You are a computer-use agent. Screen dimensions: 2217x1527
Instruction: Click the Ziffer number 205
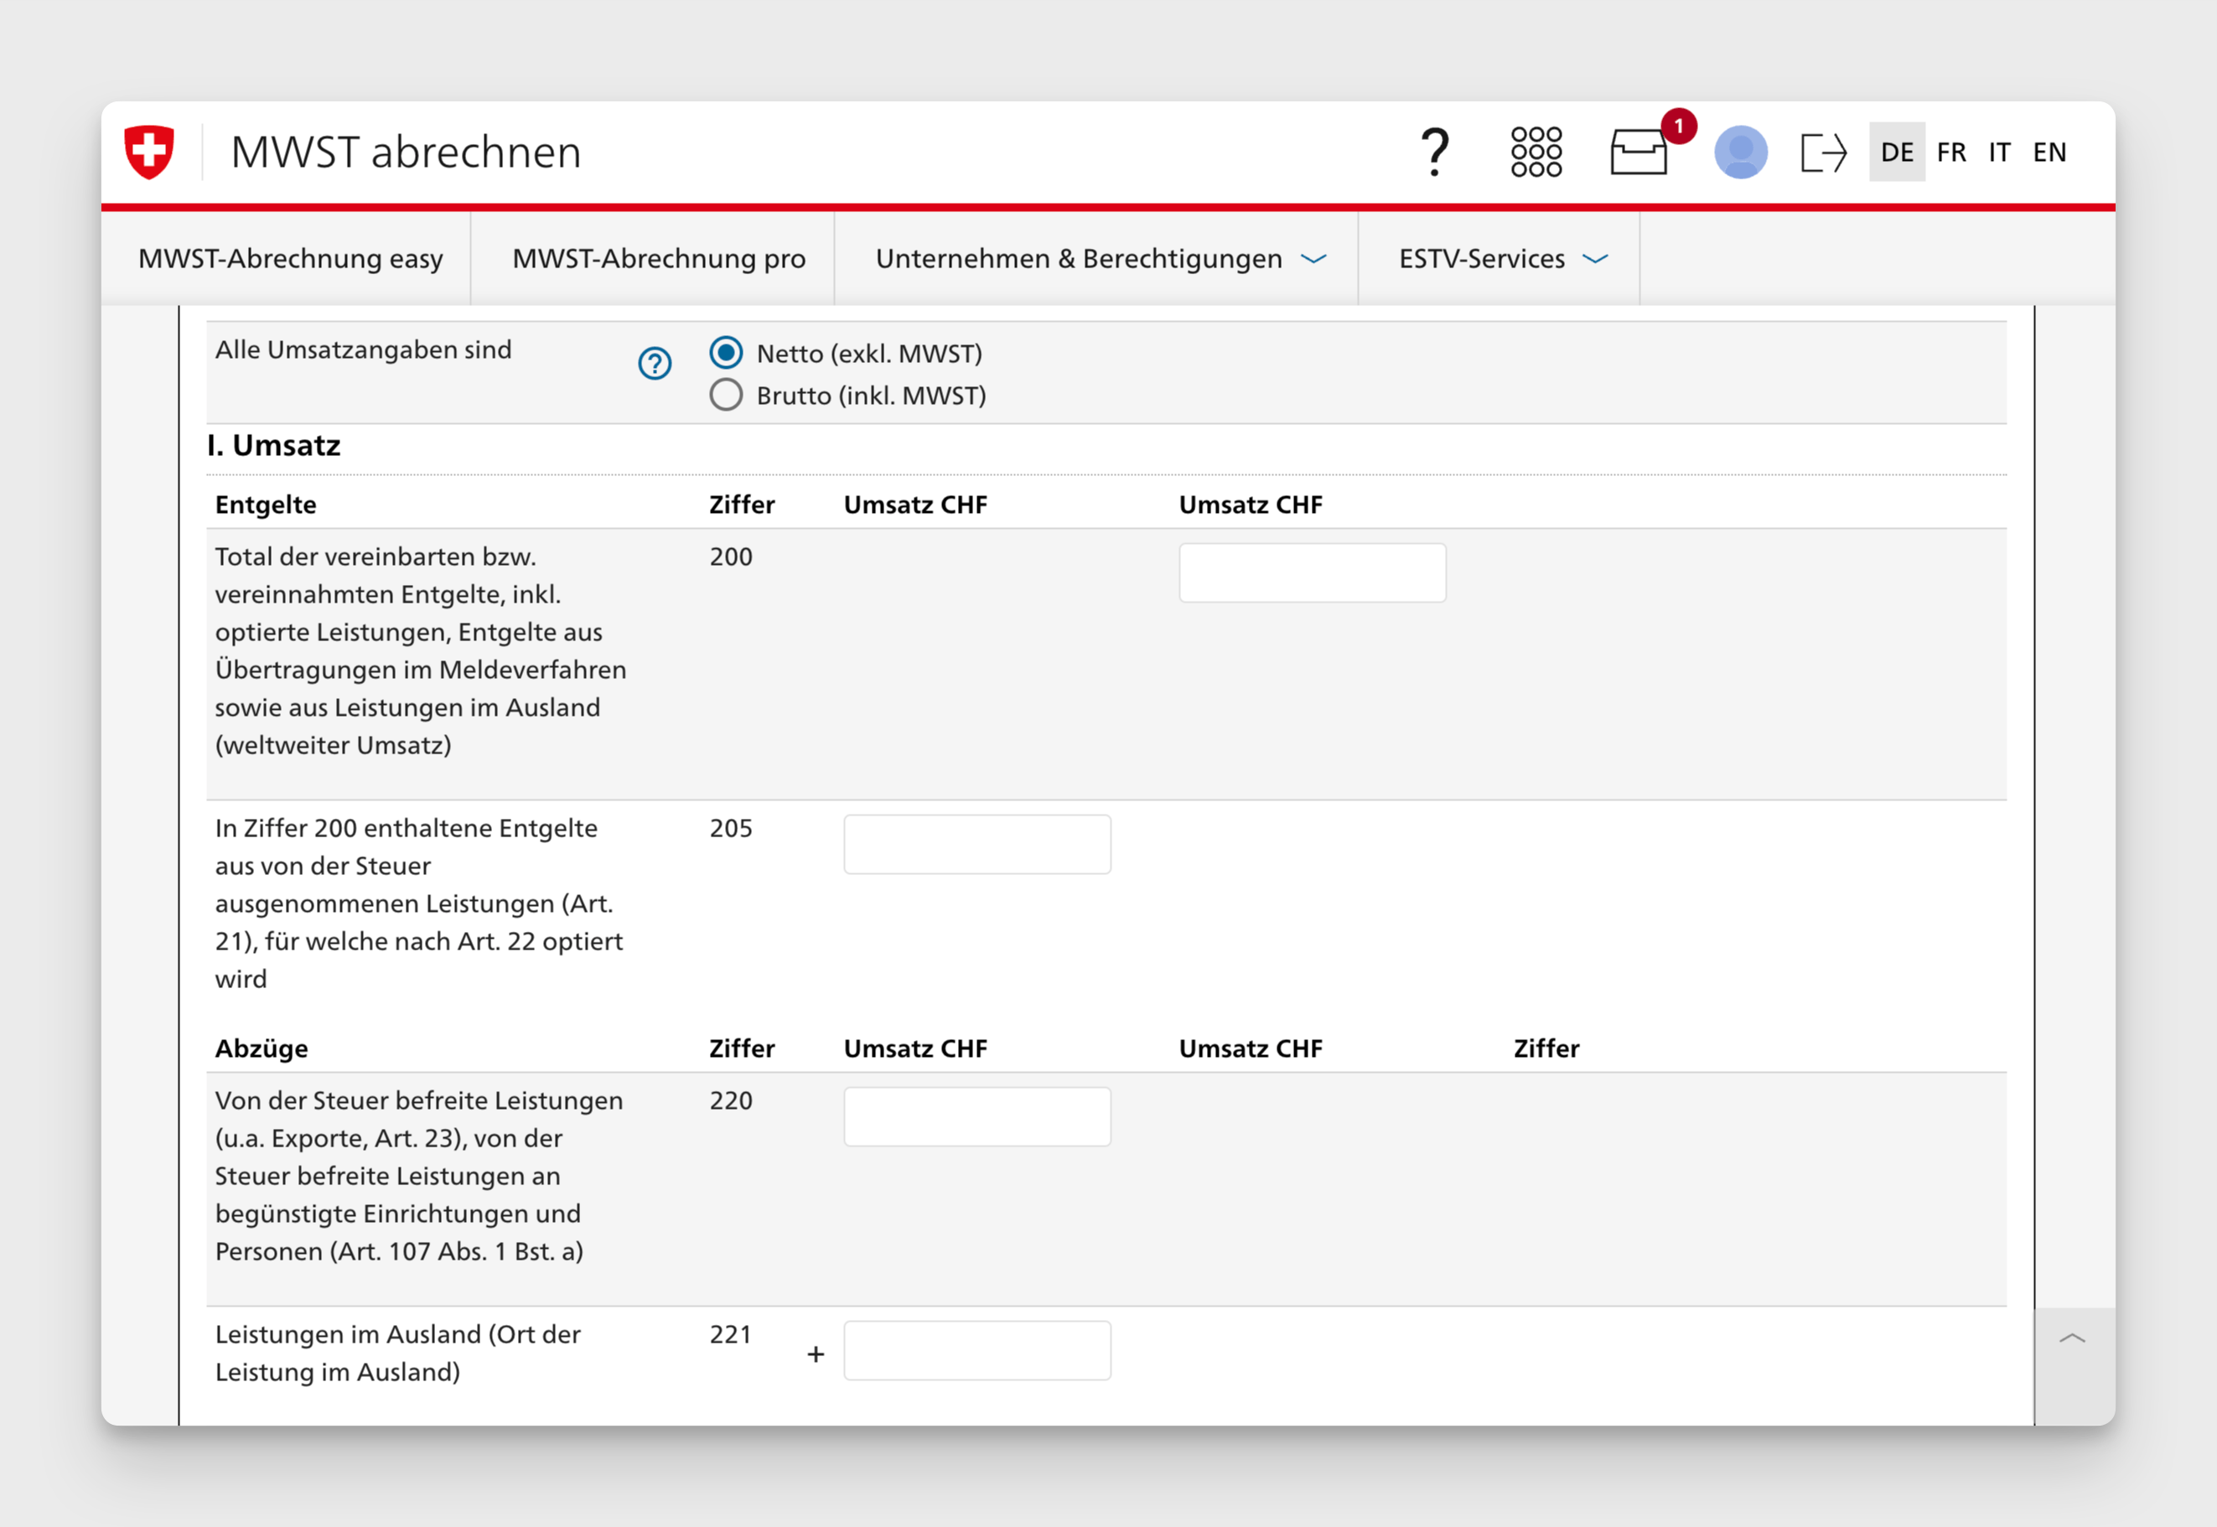pos(731,829)
